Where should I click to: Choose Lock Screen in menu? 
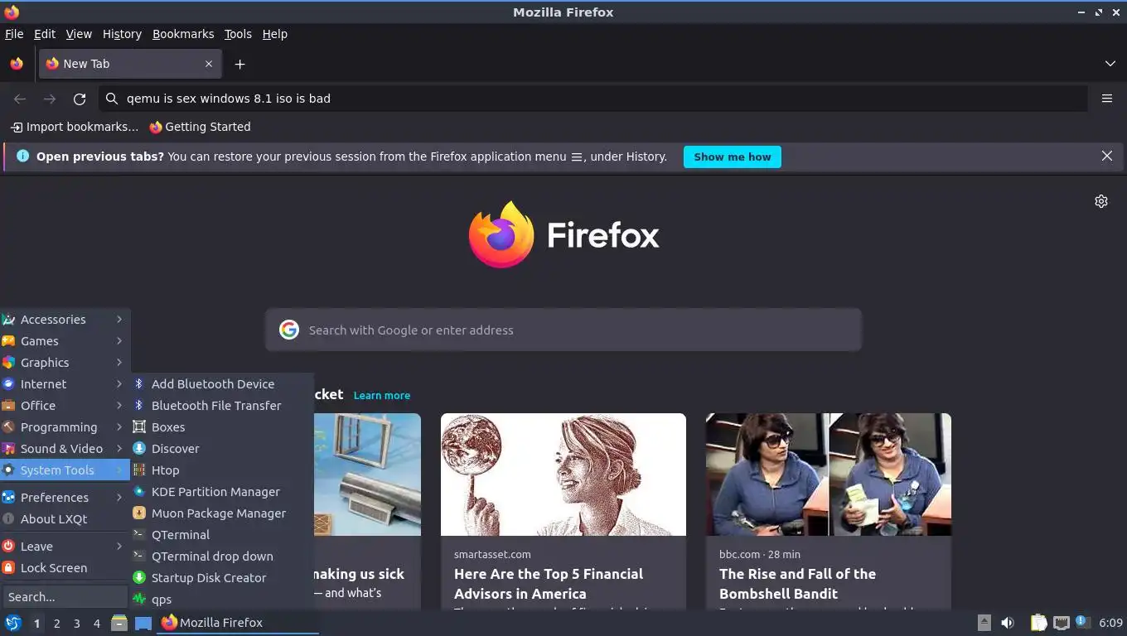pyautogui.click(x=65, y=568)
